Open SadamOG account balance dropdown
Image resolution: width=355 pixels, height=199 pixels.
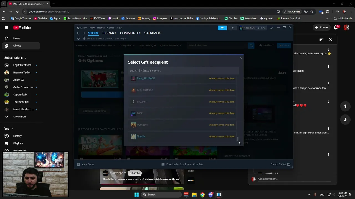(252, 28)
